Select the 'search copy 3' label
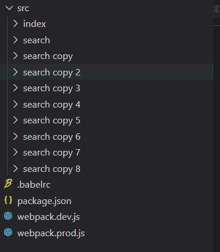220x252 pixels. click(x=51, y=89)
